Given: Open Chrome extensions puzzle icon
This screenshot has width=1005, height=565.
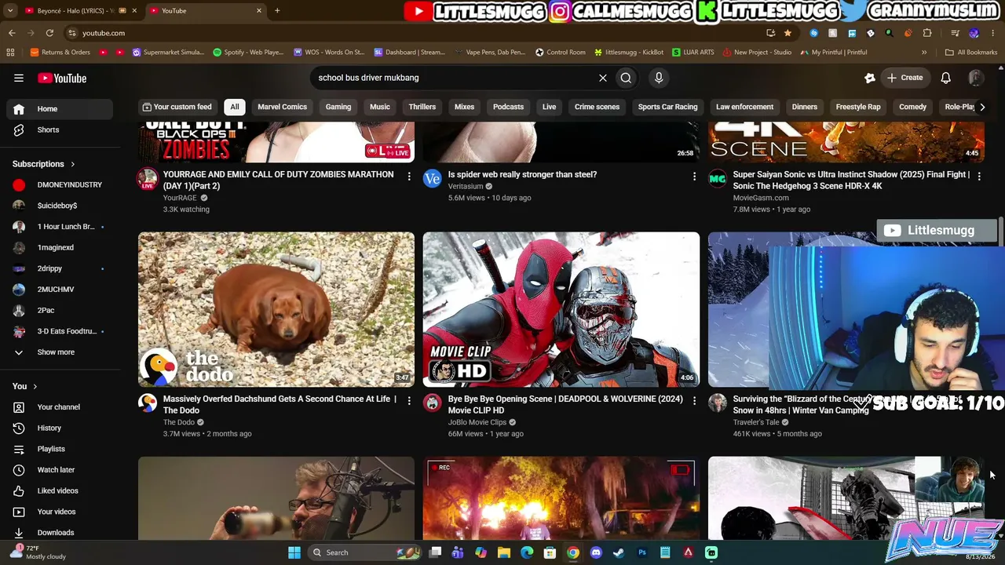Looking at the screenshot, I should tap(927, 33).
